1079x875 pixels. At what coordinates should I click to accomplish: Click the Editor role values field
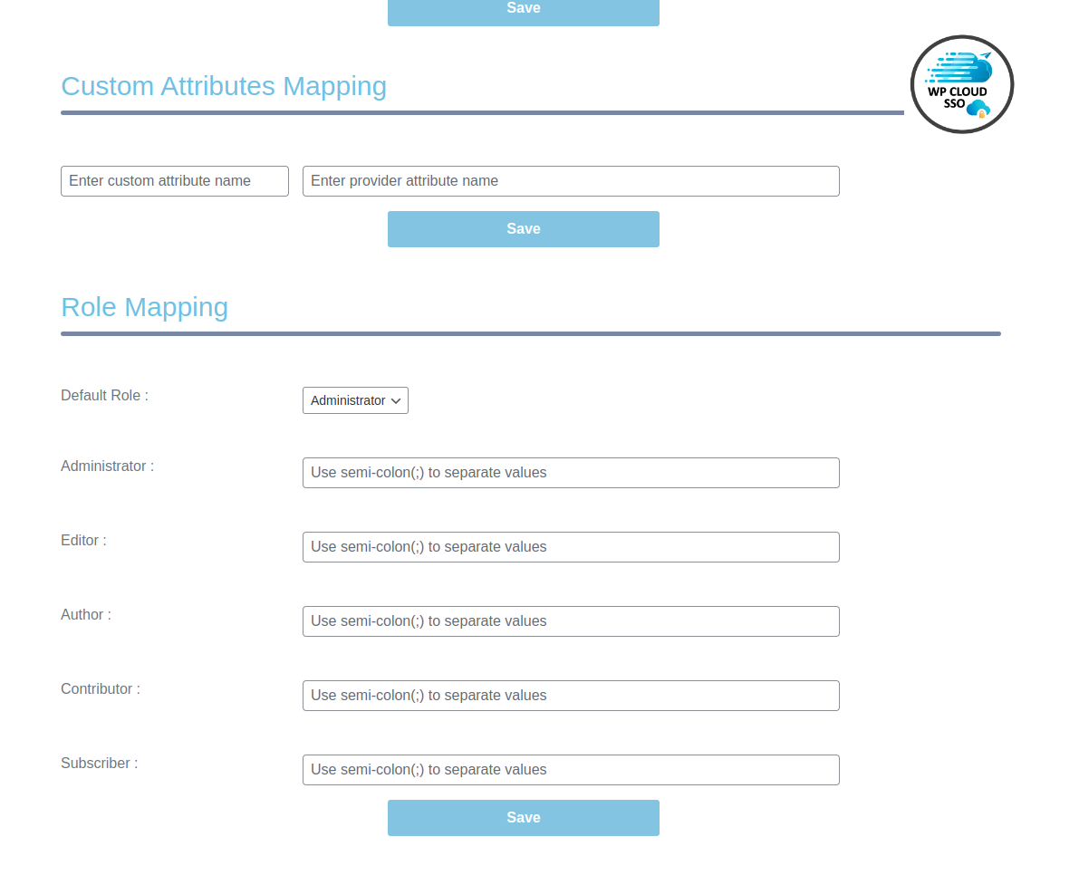[x=570, y=547]
